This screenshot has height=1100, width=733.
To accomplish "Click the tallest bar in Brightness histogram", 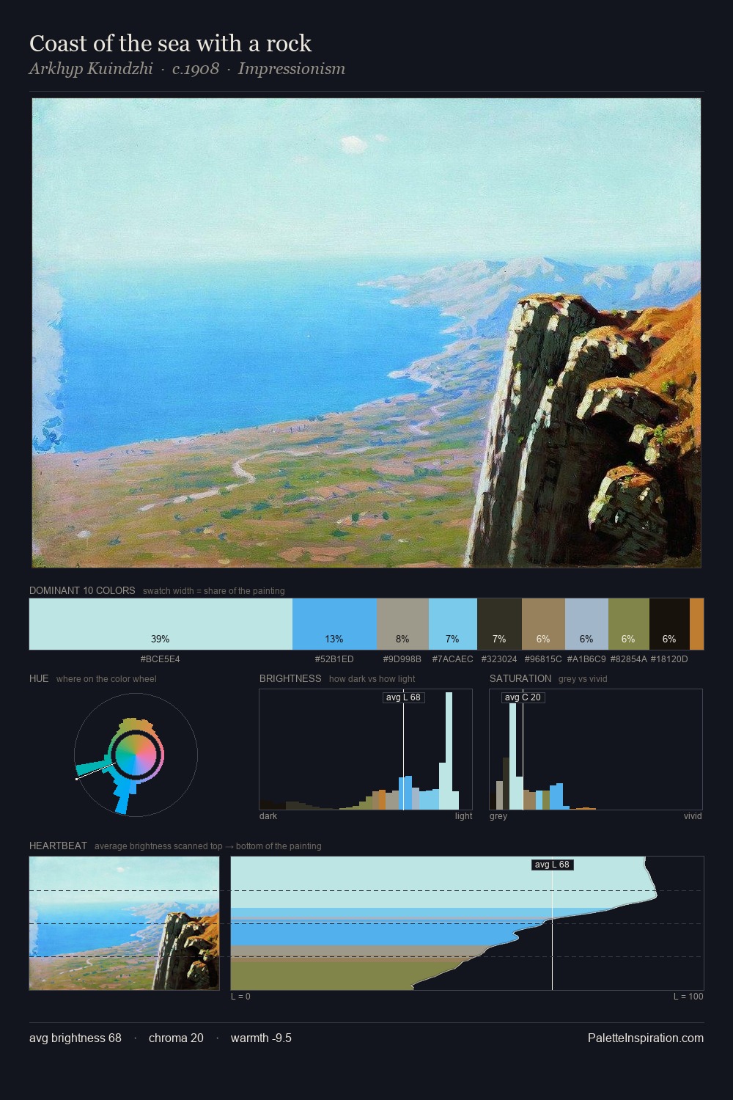I will click(449, 750).
